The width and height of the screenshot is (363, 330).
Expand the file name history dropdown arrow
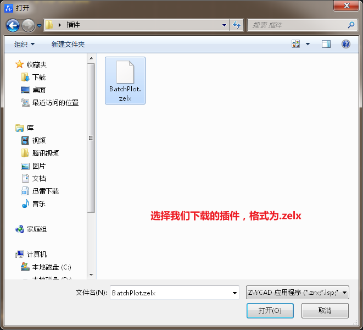click(x=234, y=293)
